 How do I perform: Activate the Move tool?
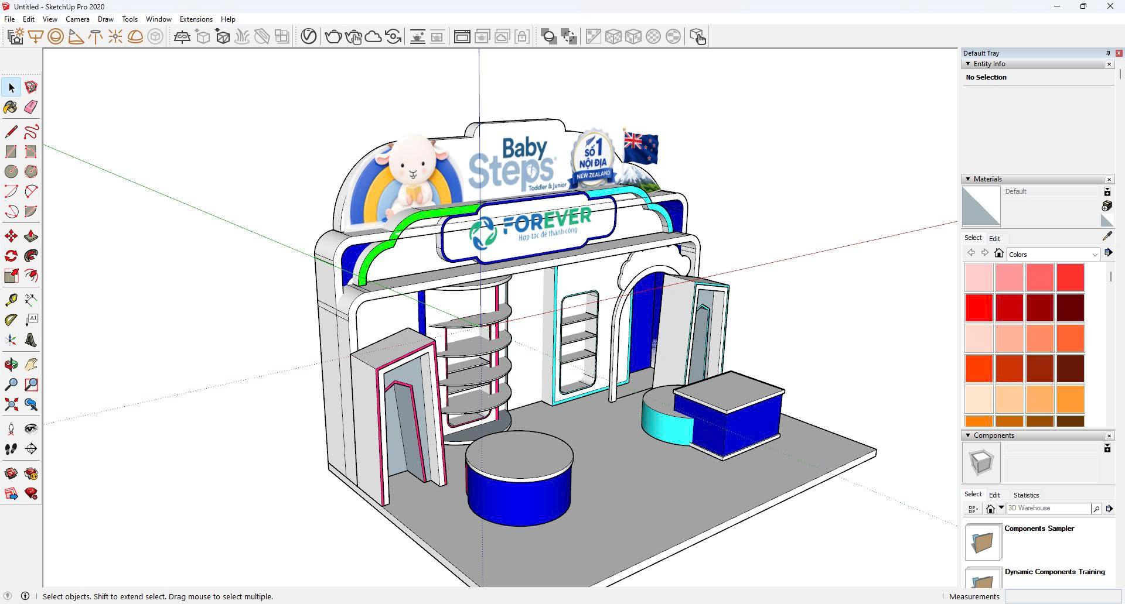coord(11,236)
